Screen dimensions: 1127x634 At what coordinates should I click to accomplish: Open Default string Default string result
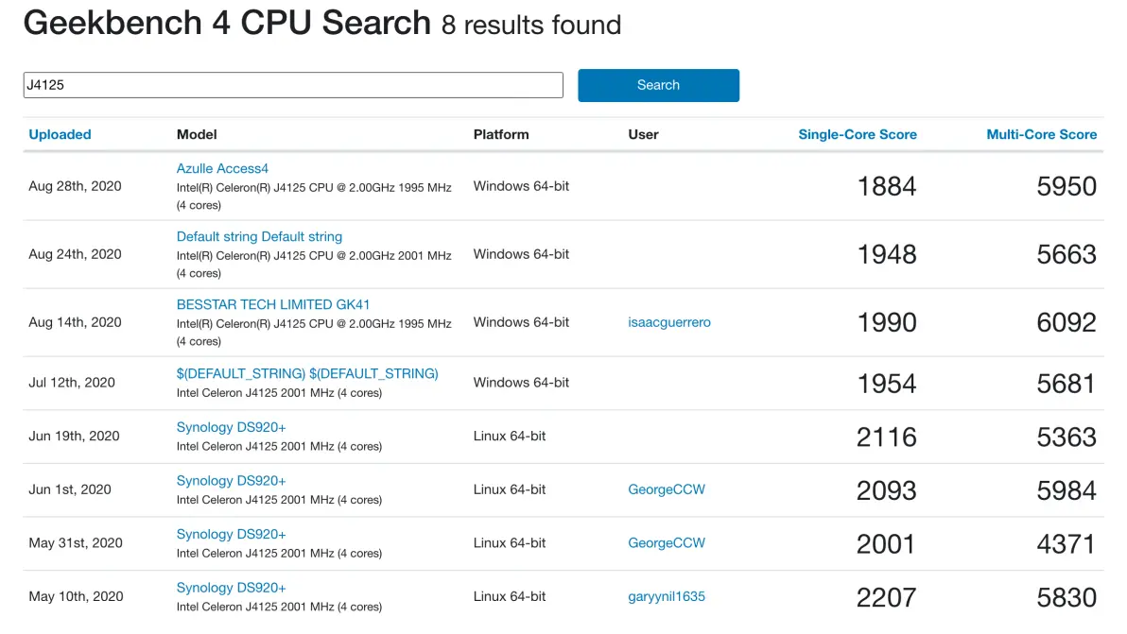click(x=259, y=237)
